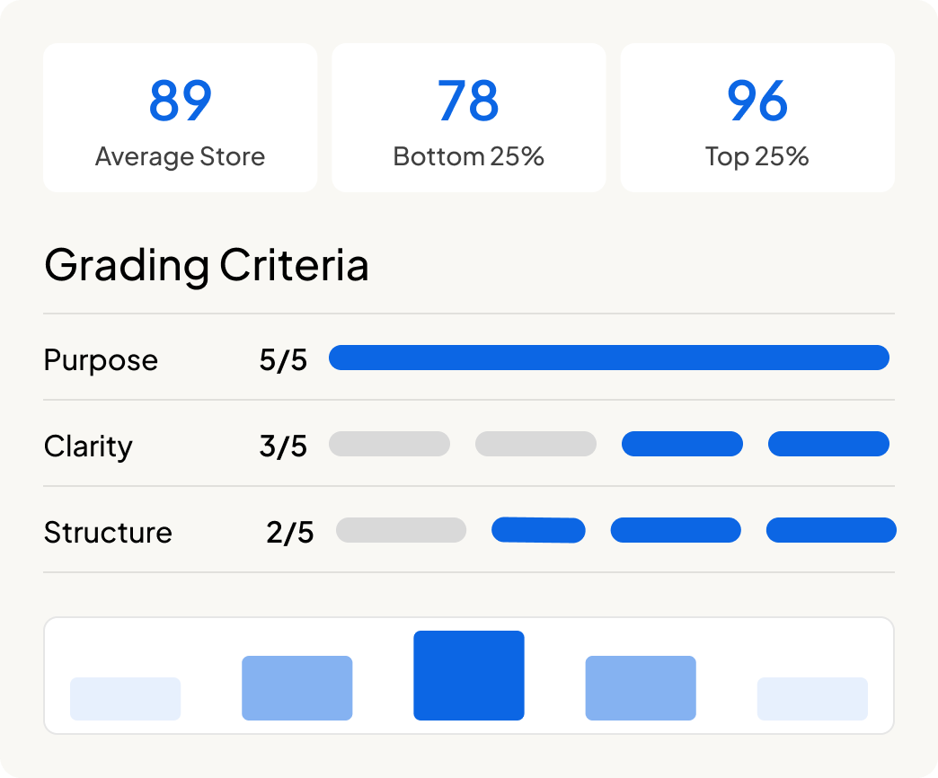
Task: Click the medium blue bar left of center
Action: click(x=297, y=687)
